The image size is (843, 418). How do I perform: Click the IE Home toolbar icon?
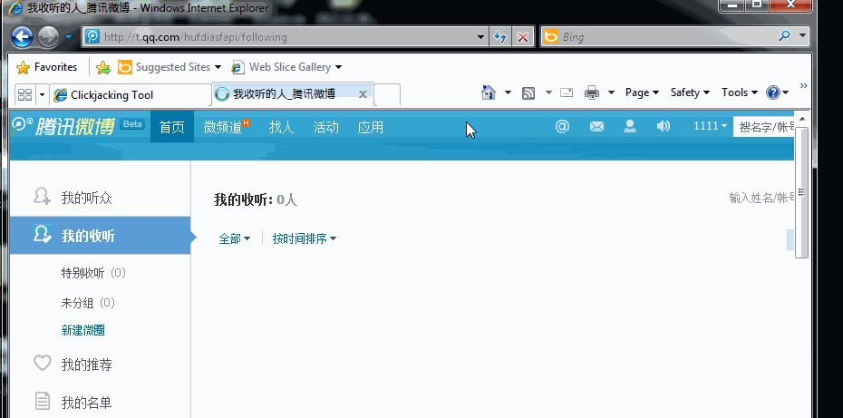click(x=489, y=92)
